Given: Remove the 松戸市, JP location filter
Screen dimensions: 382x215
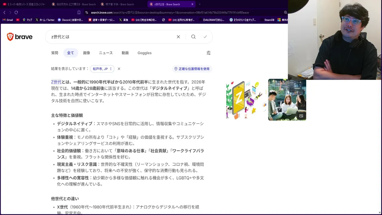Looking at the screenshot, I should (119, 69).
